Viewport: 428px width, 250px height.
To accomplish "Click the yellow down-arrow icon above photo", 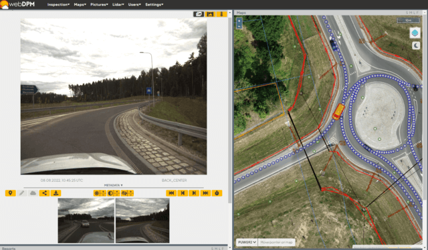I will 221,14.
